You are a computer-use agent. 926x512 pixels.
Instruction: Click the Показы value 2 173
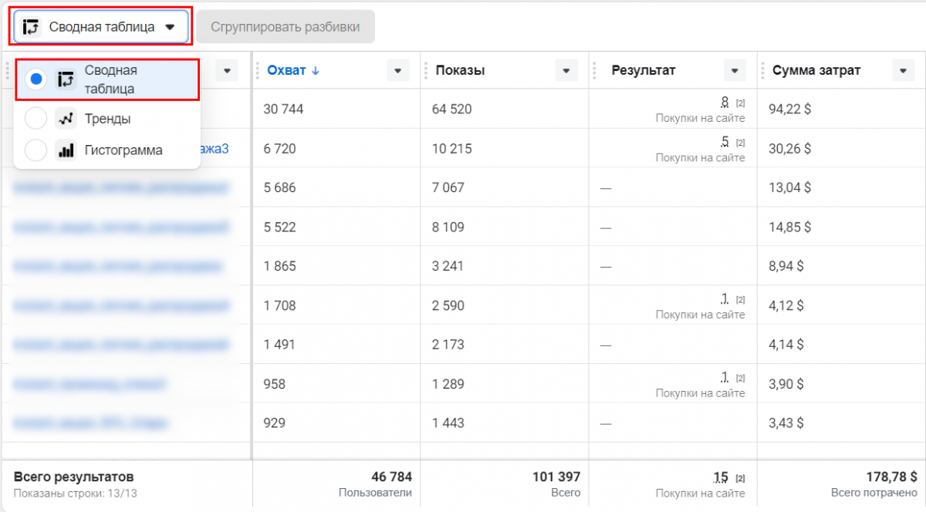(448, 345)
